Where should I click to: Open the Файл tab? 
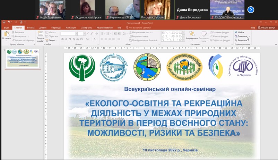click(x=6, y=27)
